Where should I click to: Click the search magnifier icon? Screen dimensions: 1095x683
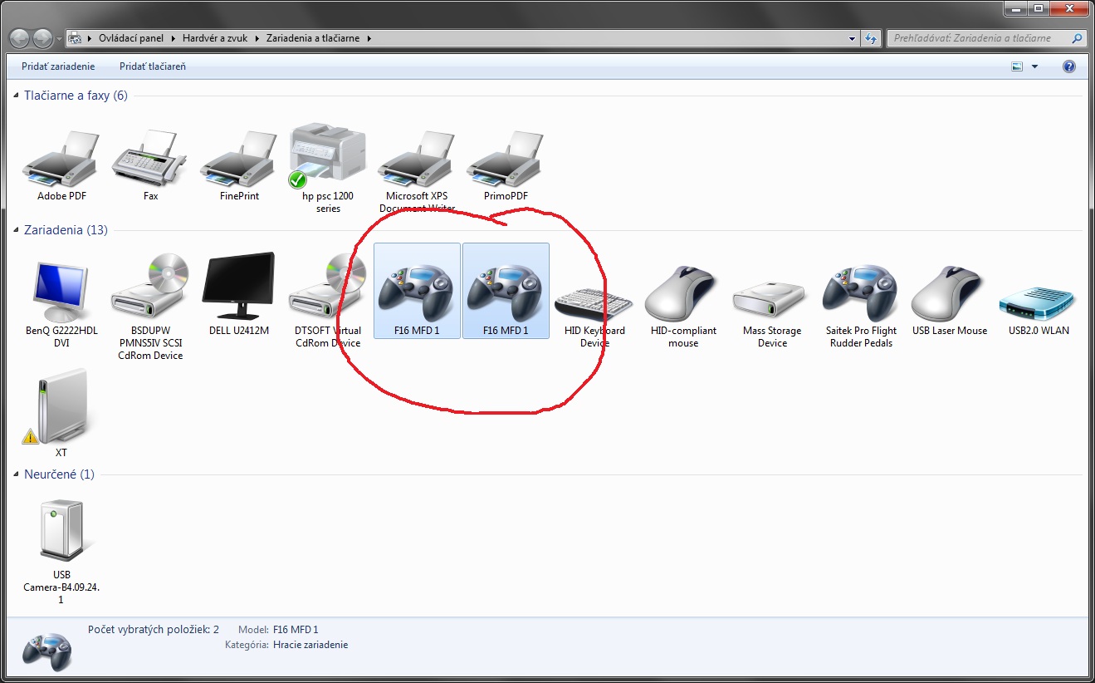tap(1077, 38)
